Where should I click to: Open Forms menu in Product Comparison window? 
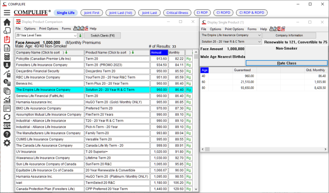[x=66, y=29]
